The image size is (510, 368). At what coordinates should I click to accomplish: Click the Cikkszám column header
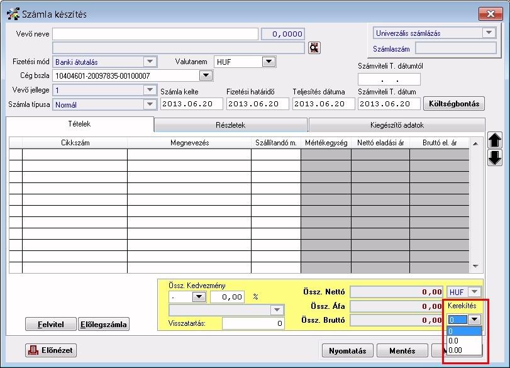click(x=75, y=143)
